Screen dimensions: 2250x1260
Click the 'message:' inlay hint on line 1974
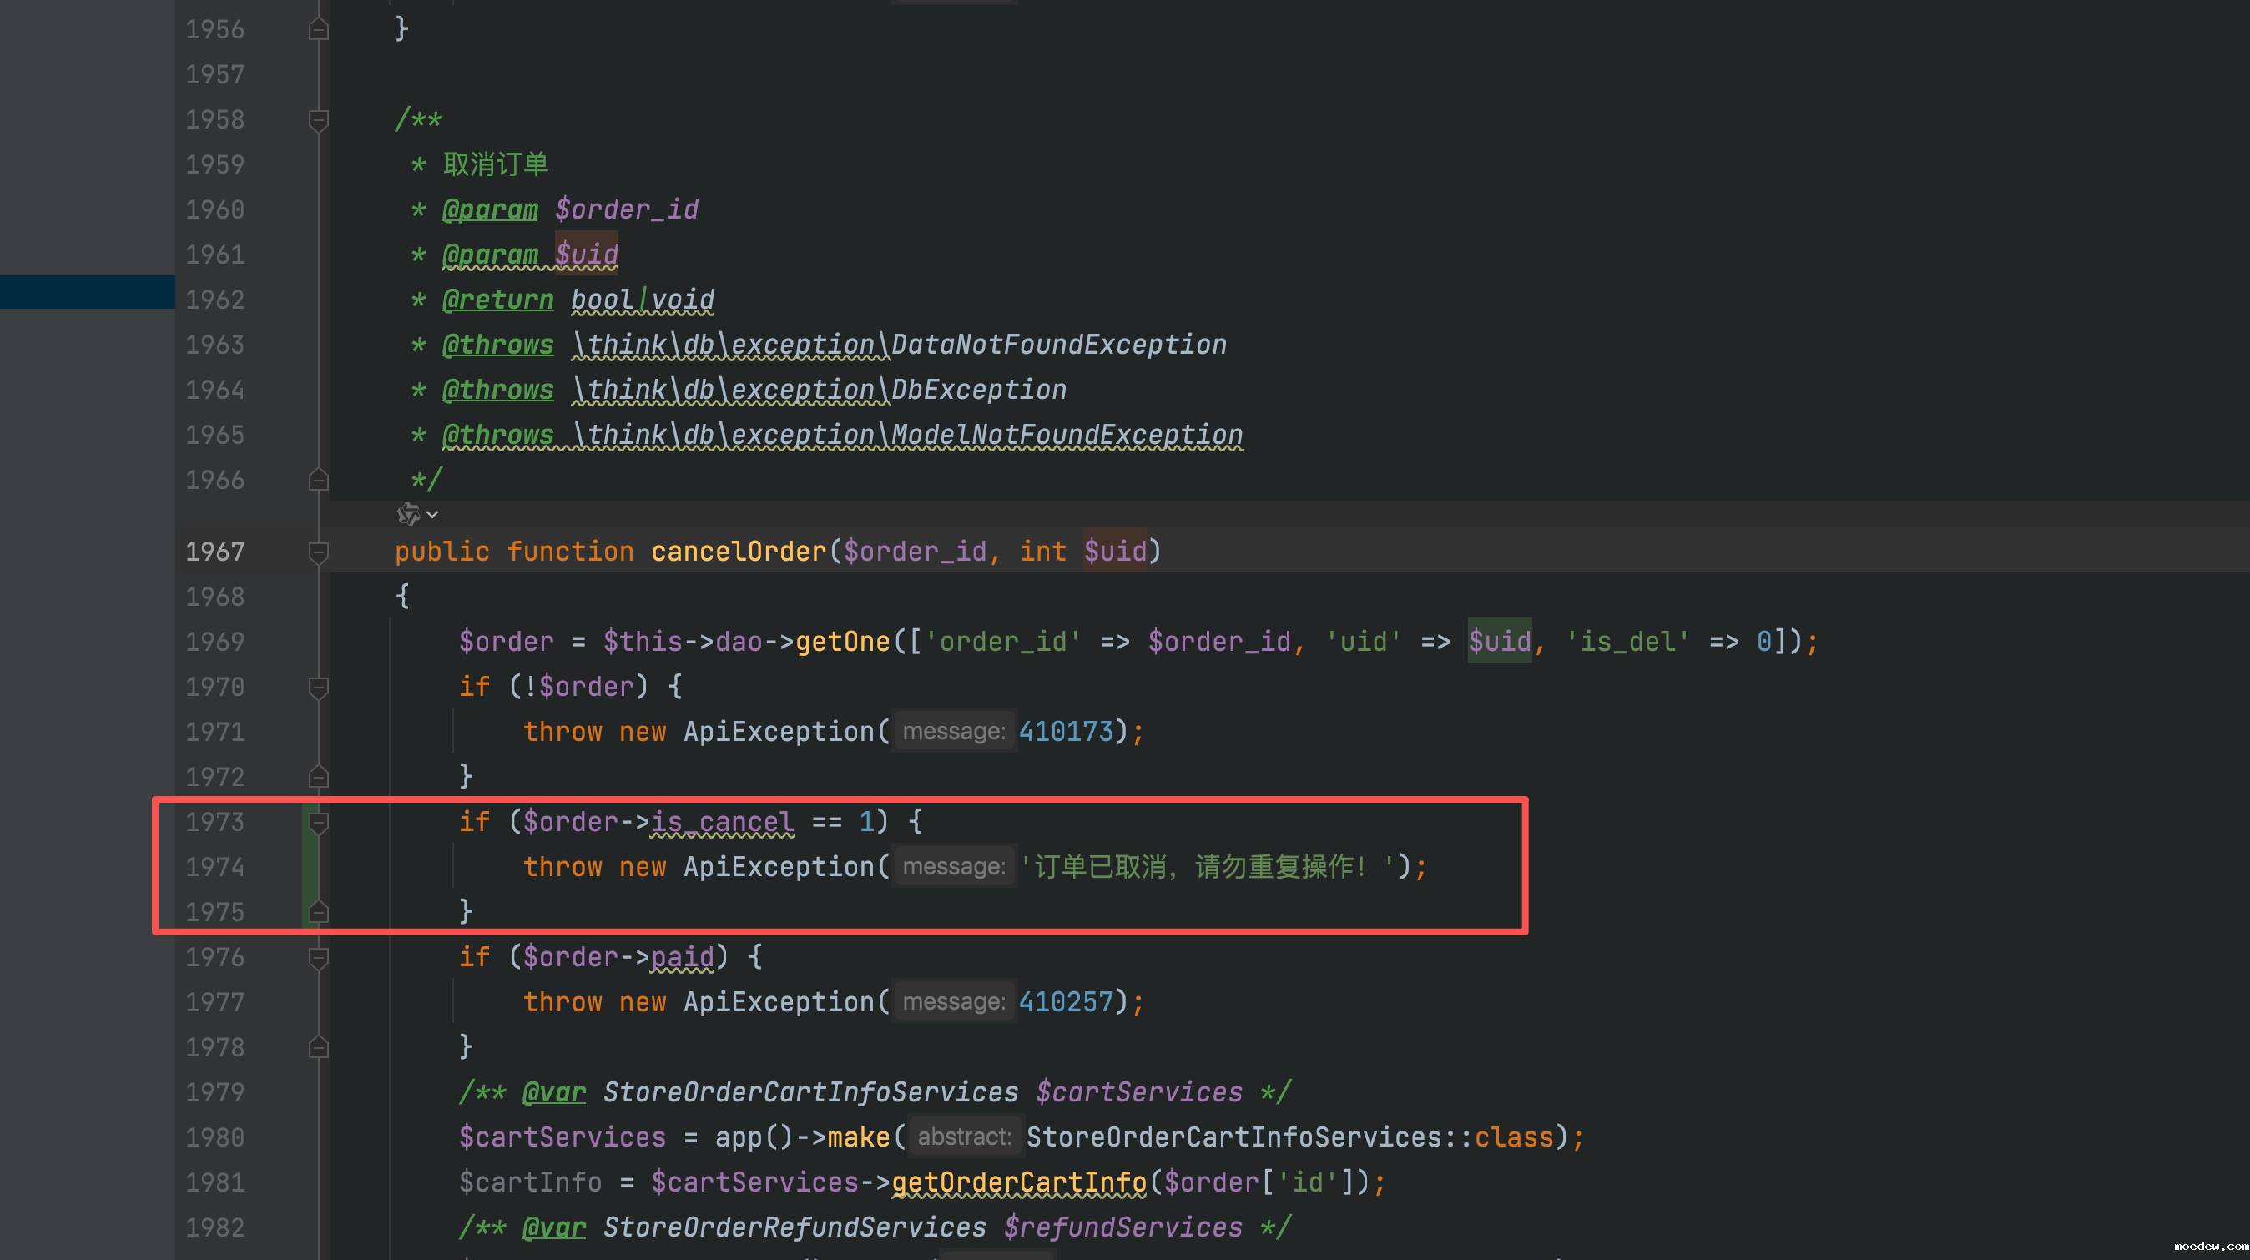(x=954, y=867)
